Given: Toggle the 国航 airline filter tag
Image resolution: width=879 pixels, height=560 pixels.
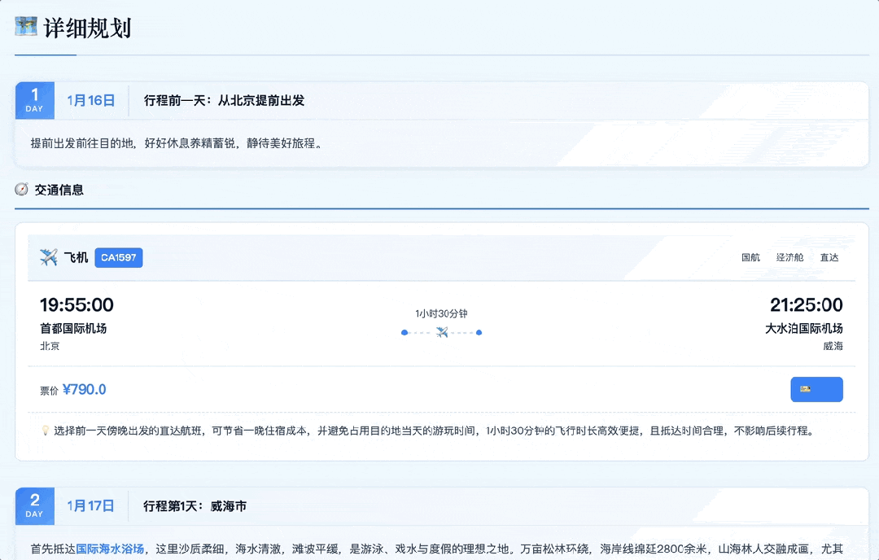Looking at the screenshot, I should pyautogui.click(x=750, y=257).
